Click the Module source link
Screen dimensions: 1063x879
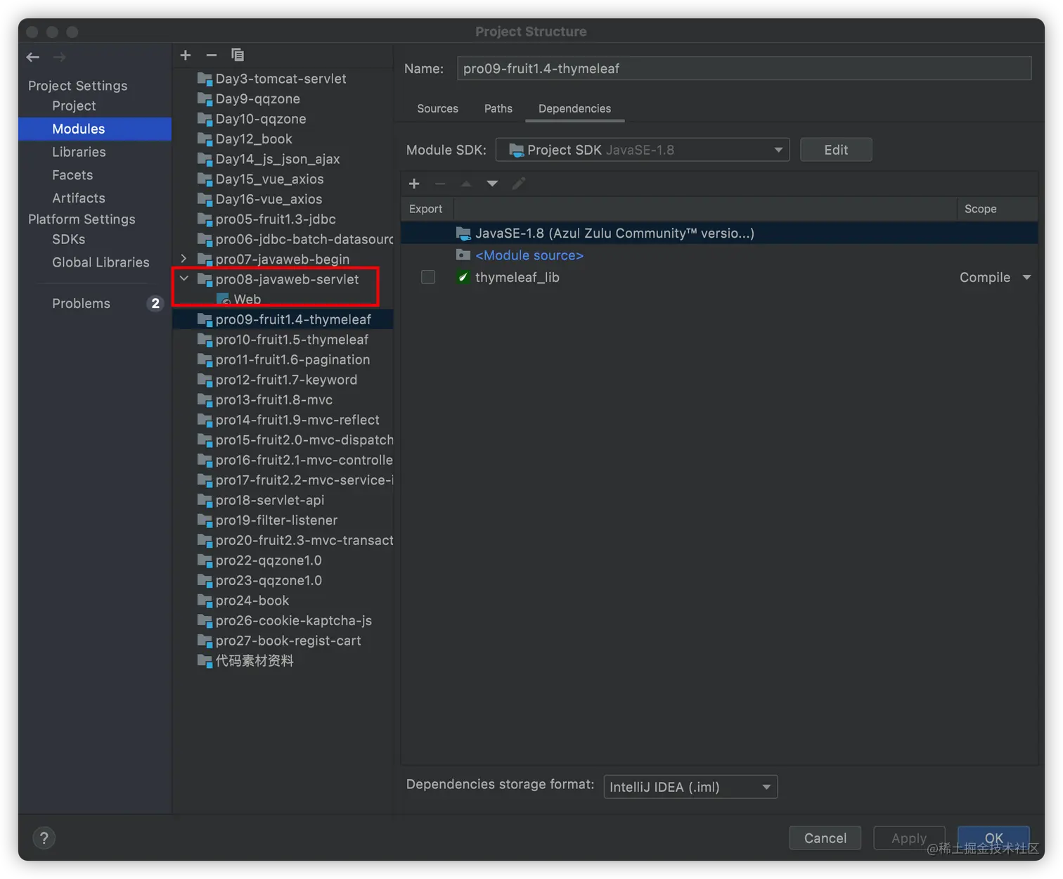529,255
